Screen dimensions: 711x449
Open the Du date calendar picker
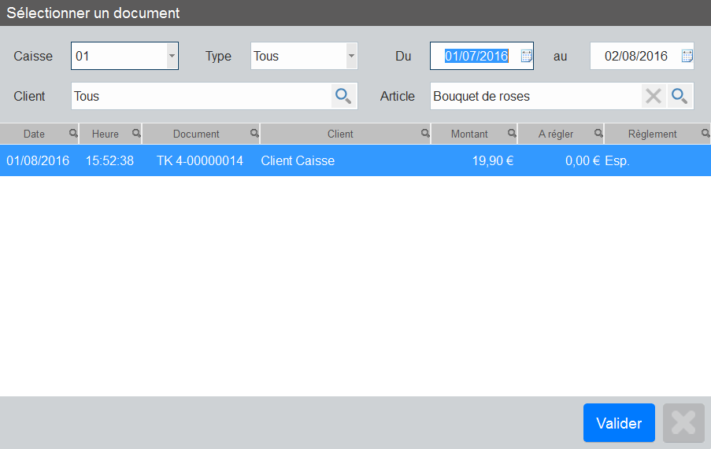pos(526,56)
